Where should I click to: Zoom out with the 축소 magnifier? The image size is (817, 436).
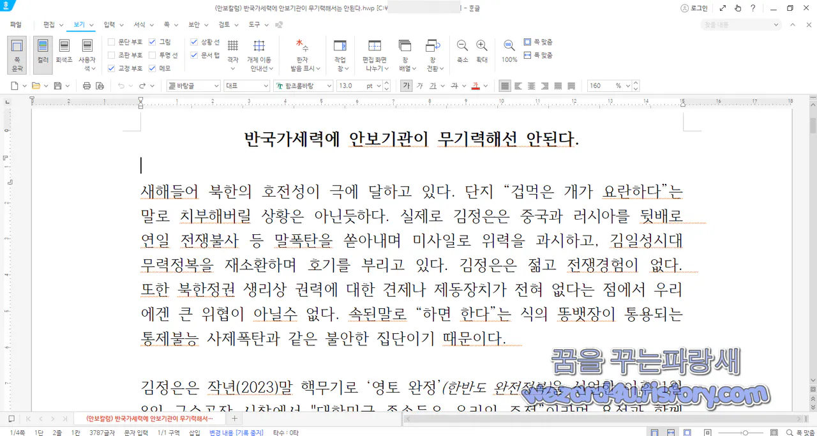[x=462, y=51]
